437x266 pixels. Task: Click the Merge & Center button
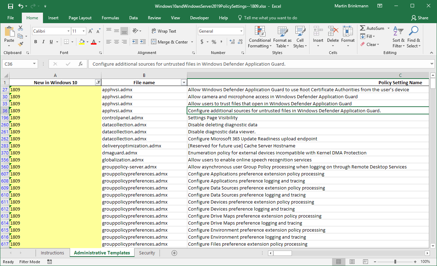point(170,42)
